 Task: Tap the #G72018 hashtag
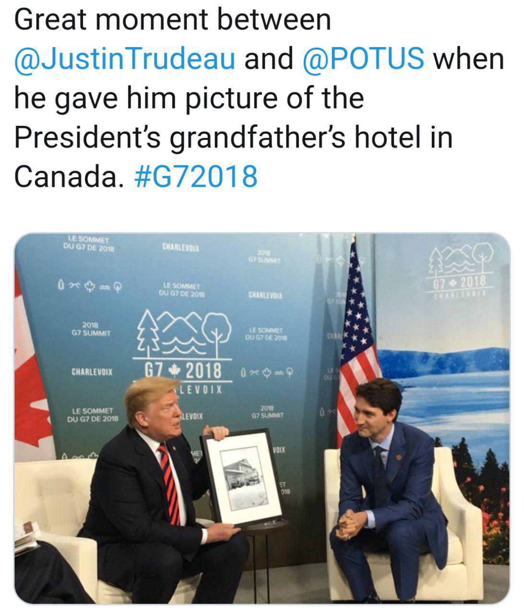197,176
